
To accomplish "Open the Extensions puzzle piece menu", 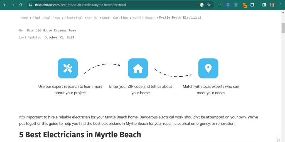I will tap(252, 5).
